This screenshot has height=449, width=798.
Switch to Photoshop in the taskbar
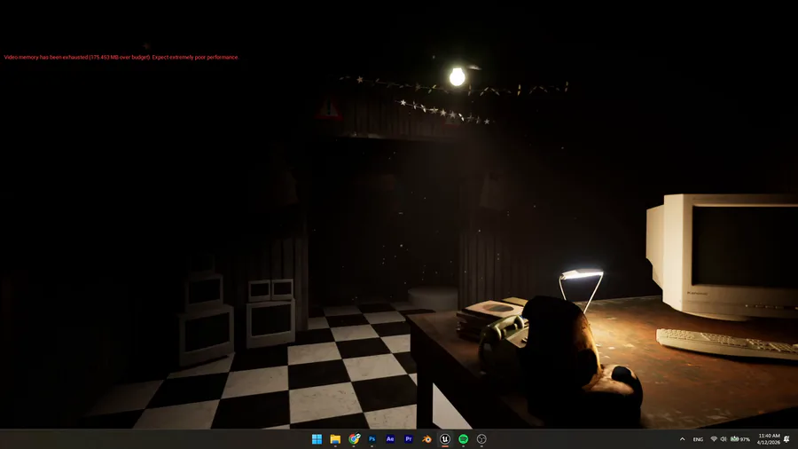tap(372, 439)
